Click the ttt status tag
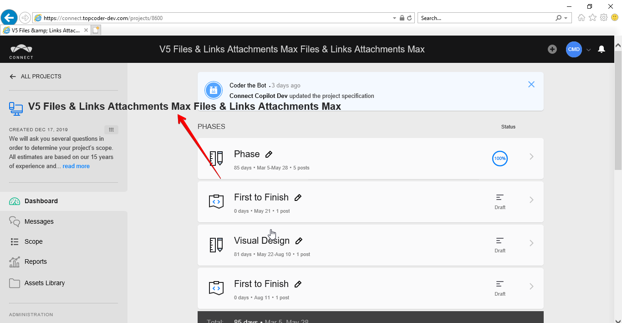This screenshot has height=323, width=622. pos(111,130)
